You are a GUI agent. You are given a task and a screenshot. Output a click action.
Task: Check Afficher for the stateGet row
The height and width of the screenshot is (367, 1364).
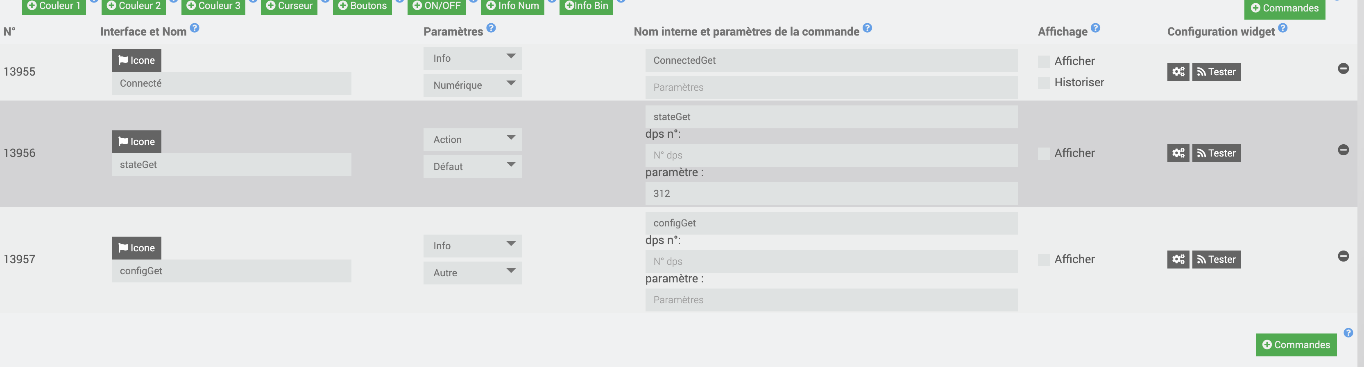(1044, 154)
